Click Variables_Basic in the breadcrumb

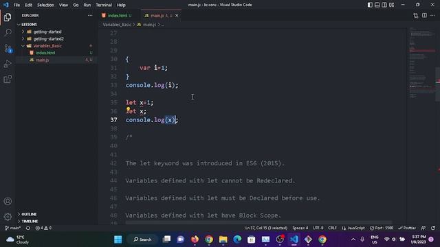[x=117, y=25]
